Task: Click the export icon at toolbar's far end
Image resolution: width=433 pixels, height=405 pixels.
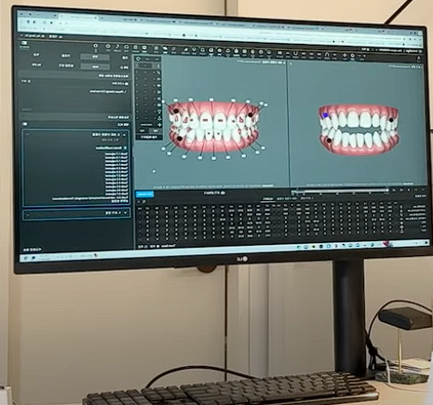Action: coord(419,58)
